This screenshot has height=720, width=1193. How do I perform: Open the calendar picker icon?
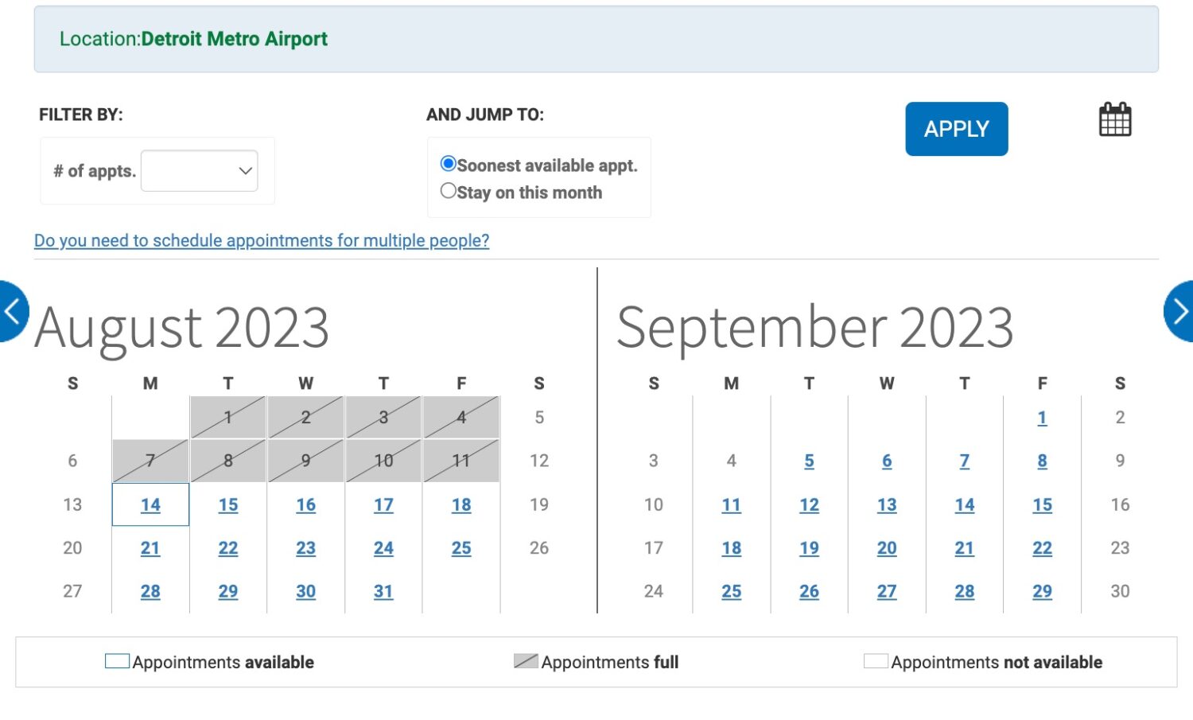click(1114, 120)
